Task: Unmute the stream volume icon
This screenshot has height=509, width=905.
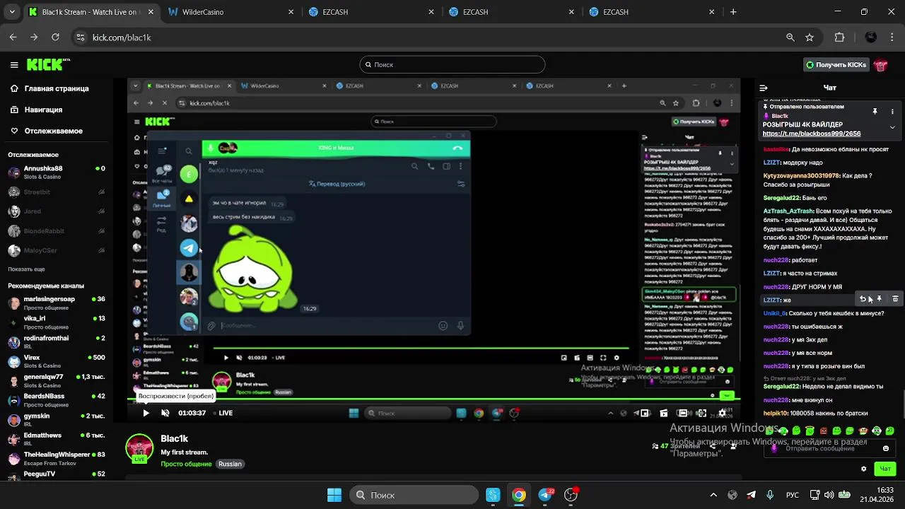Action: point(165,413)
